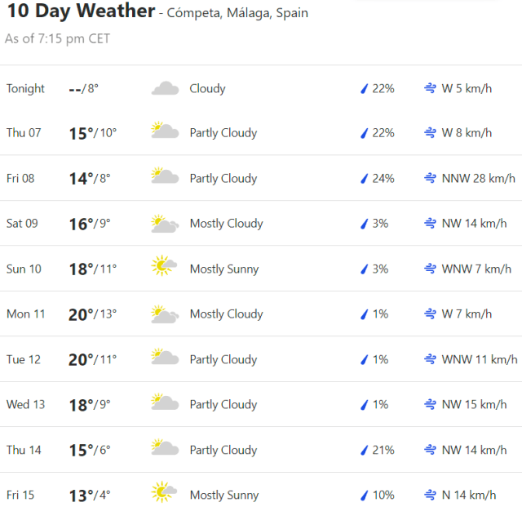The width and height of the screenshot is (522, 507).
Task: Click the sunny icon for Fri 15
Action: tap(165, 495)
